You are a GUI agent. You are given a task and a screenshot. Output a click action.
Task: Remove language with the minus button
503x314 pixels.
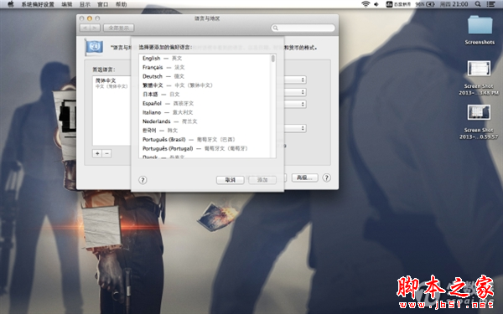(x=106, y=153)
